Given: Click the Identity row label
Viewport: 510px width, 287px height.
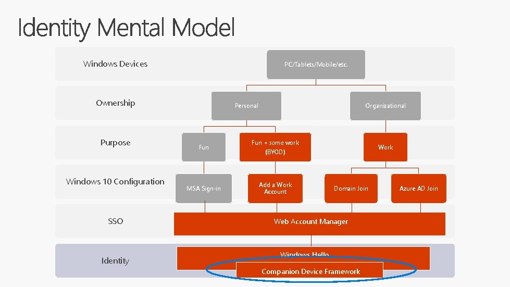Looking at the screenshot, I should pos(115,260).
